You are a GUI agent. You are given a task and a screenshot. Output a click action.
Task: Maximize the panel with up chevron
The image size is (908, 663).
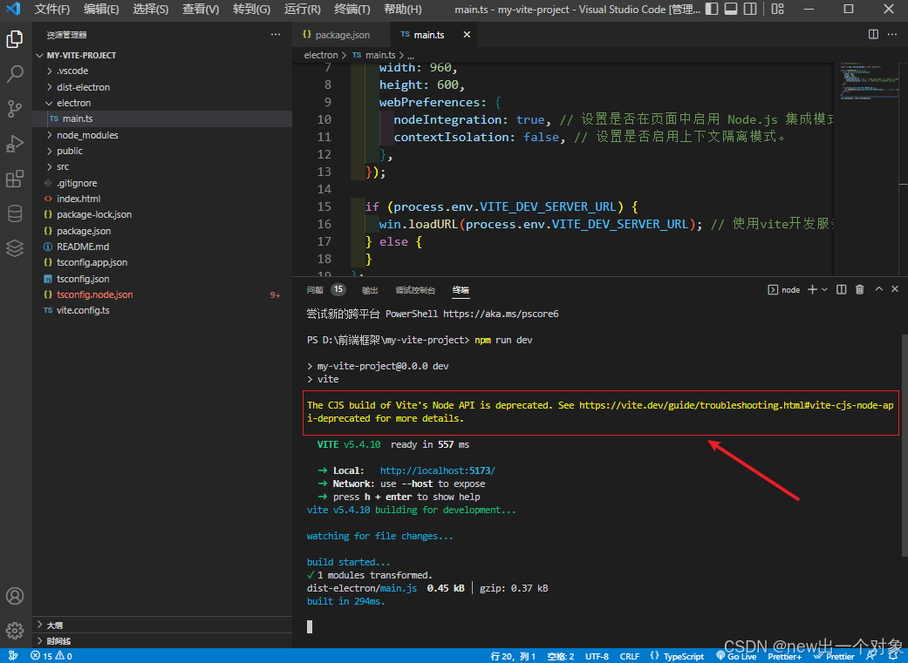click(x=878, y=288)
